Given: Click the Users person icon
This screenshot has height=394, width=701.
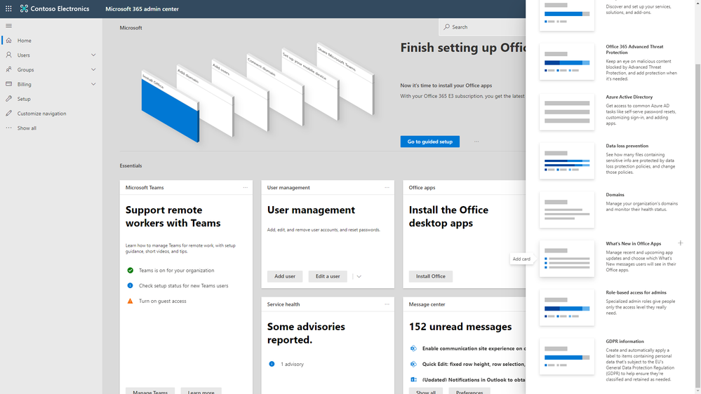Looking at the screenshot, I should coord(8,55).
